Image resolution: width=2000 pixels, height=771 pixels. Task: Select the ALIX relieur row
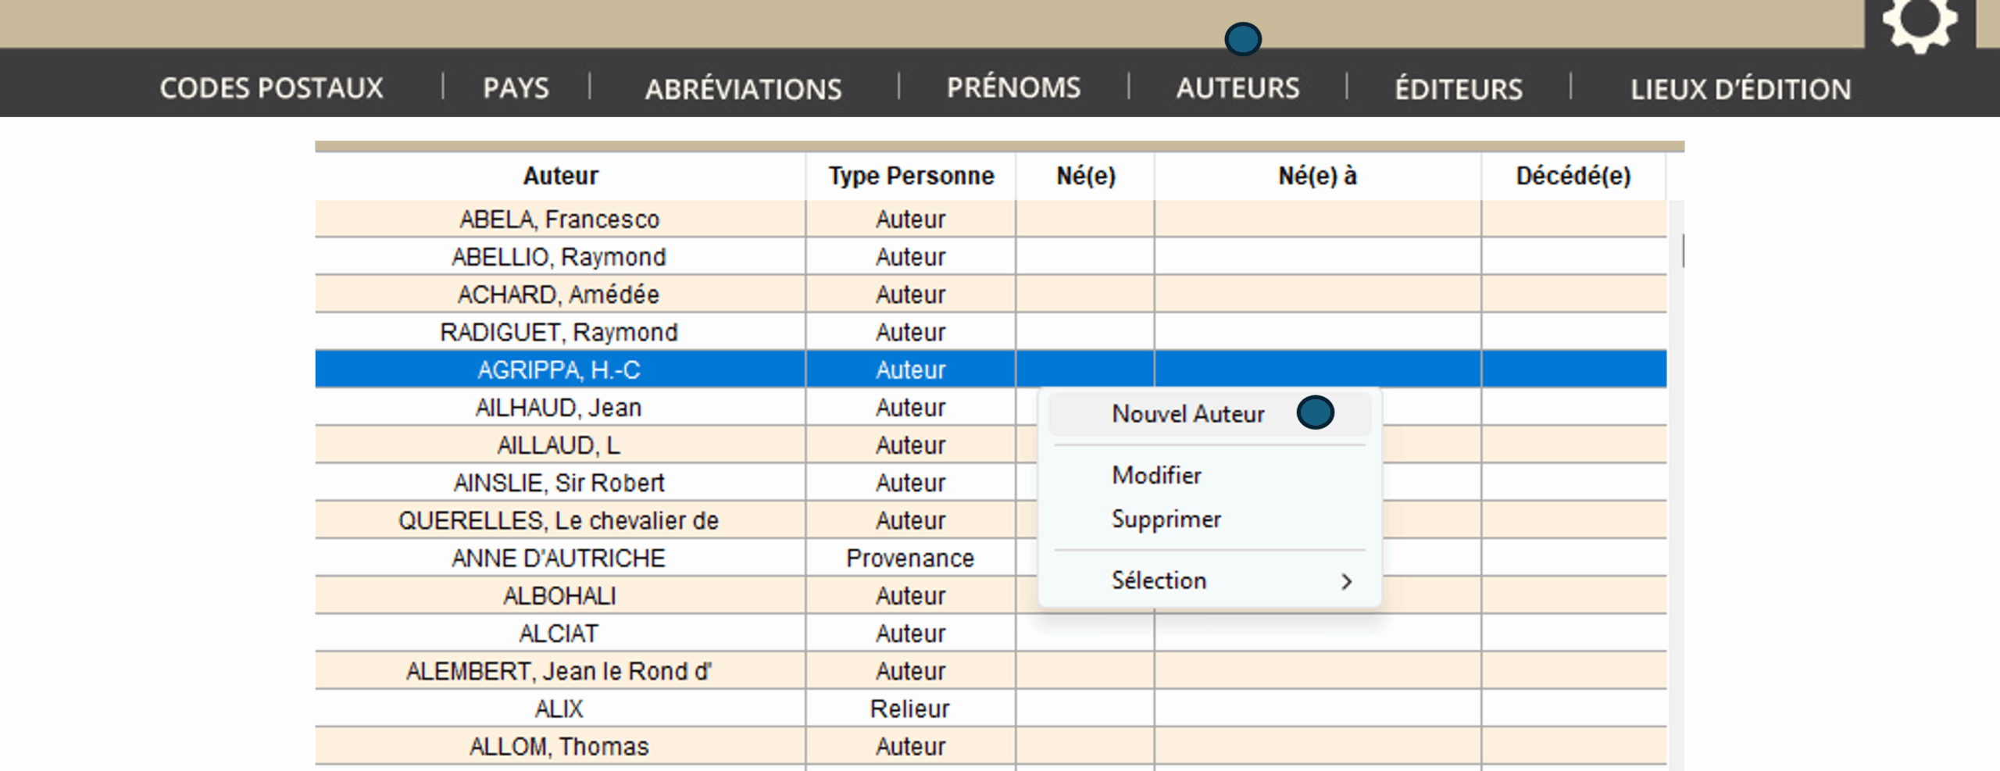coord(559,709)
